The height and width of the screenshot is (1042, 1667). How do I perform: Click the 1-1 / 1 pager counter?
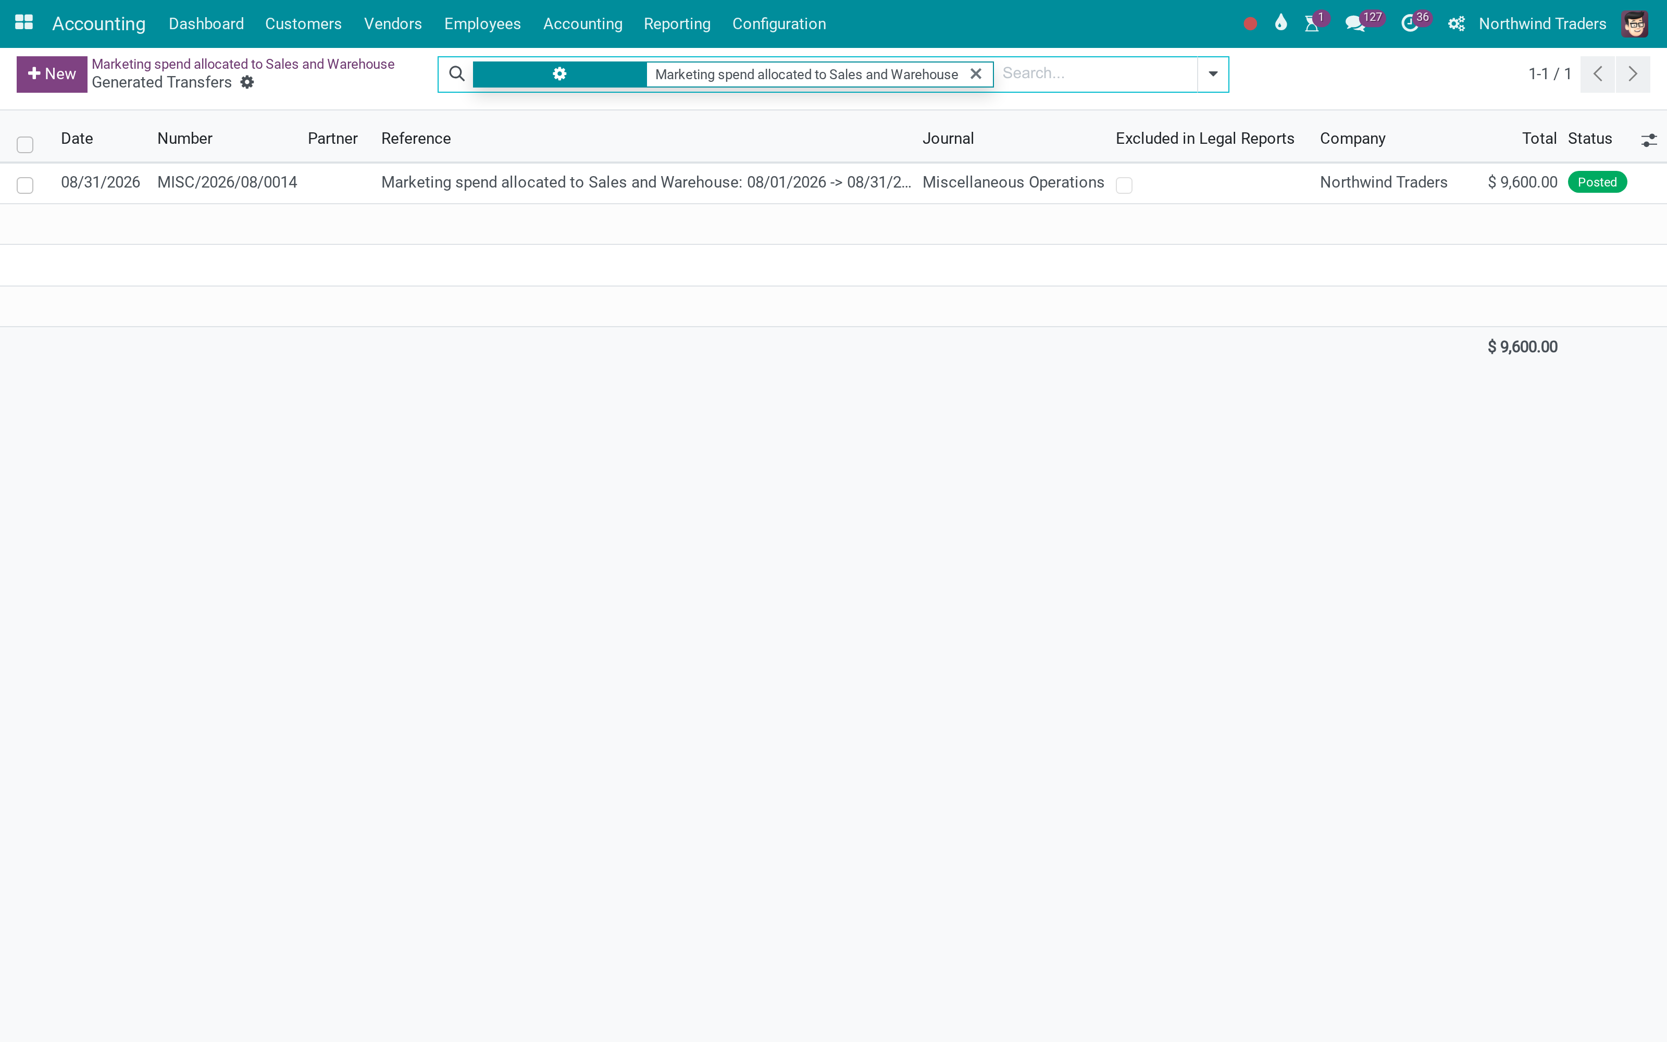pyautogui.click(x=1550, y=74)
